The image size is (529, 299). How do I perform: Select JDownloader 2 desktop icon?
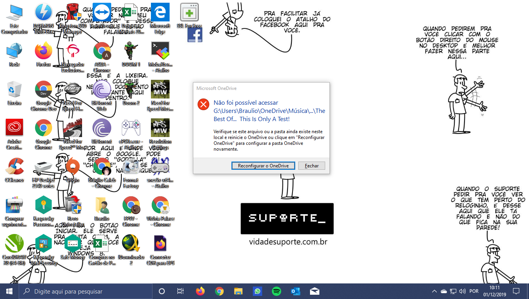[x=131, y=251]
